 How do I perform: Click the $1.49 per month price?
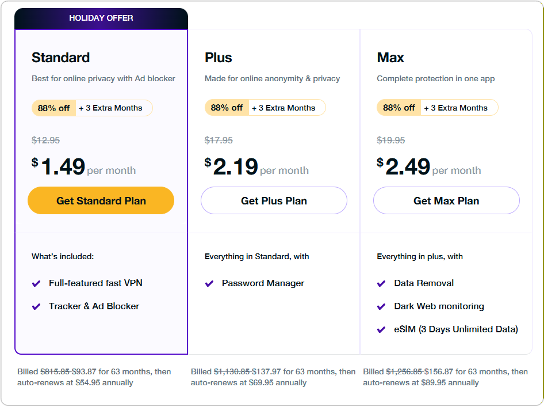click(x=63, y=167)
